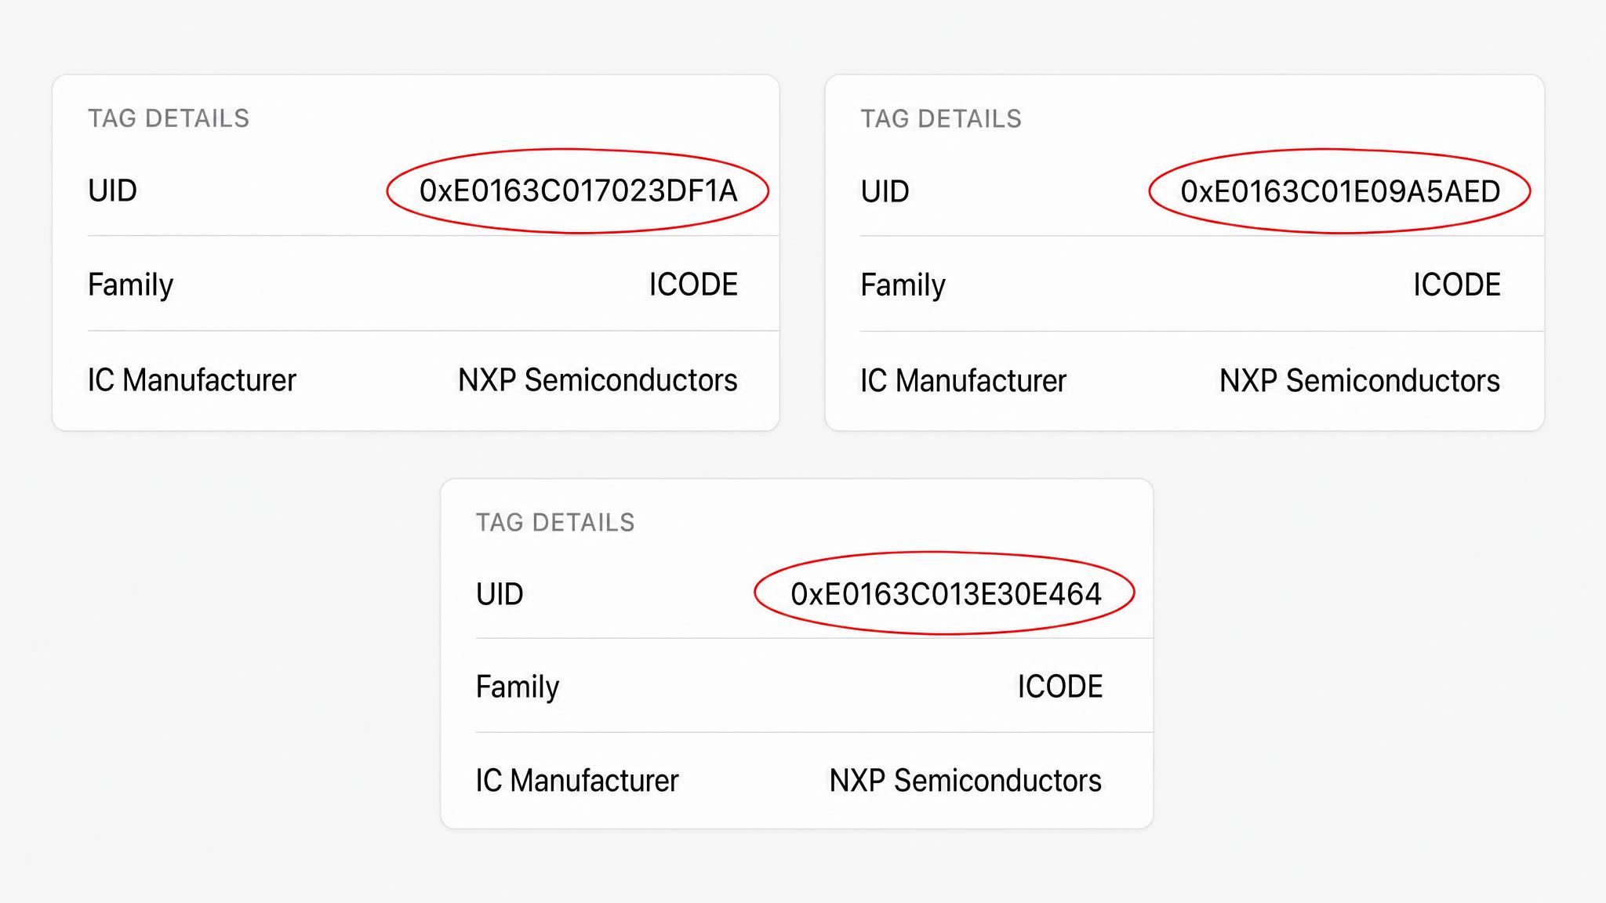Image resolution: width=1606 pixels, height=903 pixels.
Task: Select the UID value 0xE0163C013E30E464
Action: (946, 594)
